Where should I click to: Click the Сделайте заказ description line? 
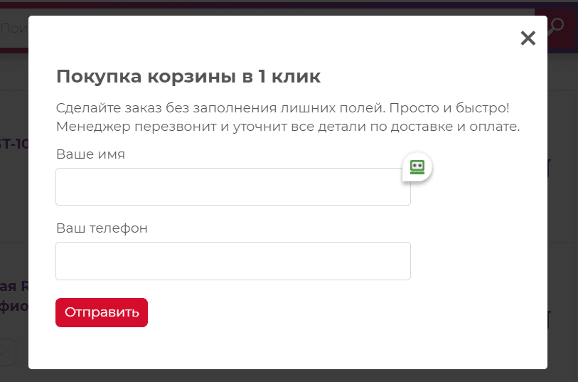tap(283, 108)
